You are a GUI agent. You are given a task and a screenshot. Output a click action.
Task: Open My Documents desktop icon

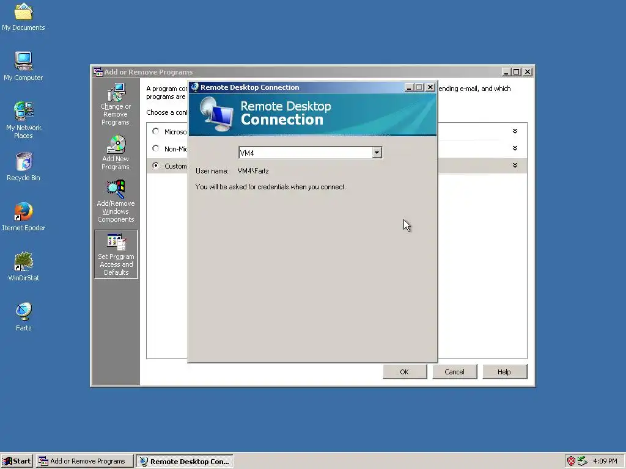point(24,16)
